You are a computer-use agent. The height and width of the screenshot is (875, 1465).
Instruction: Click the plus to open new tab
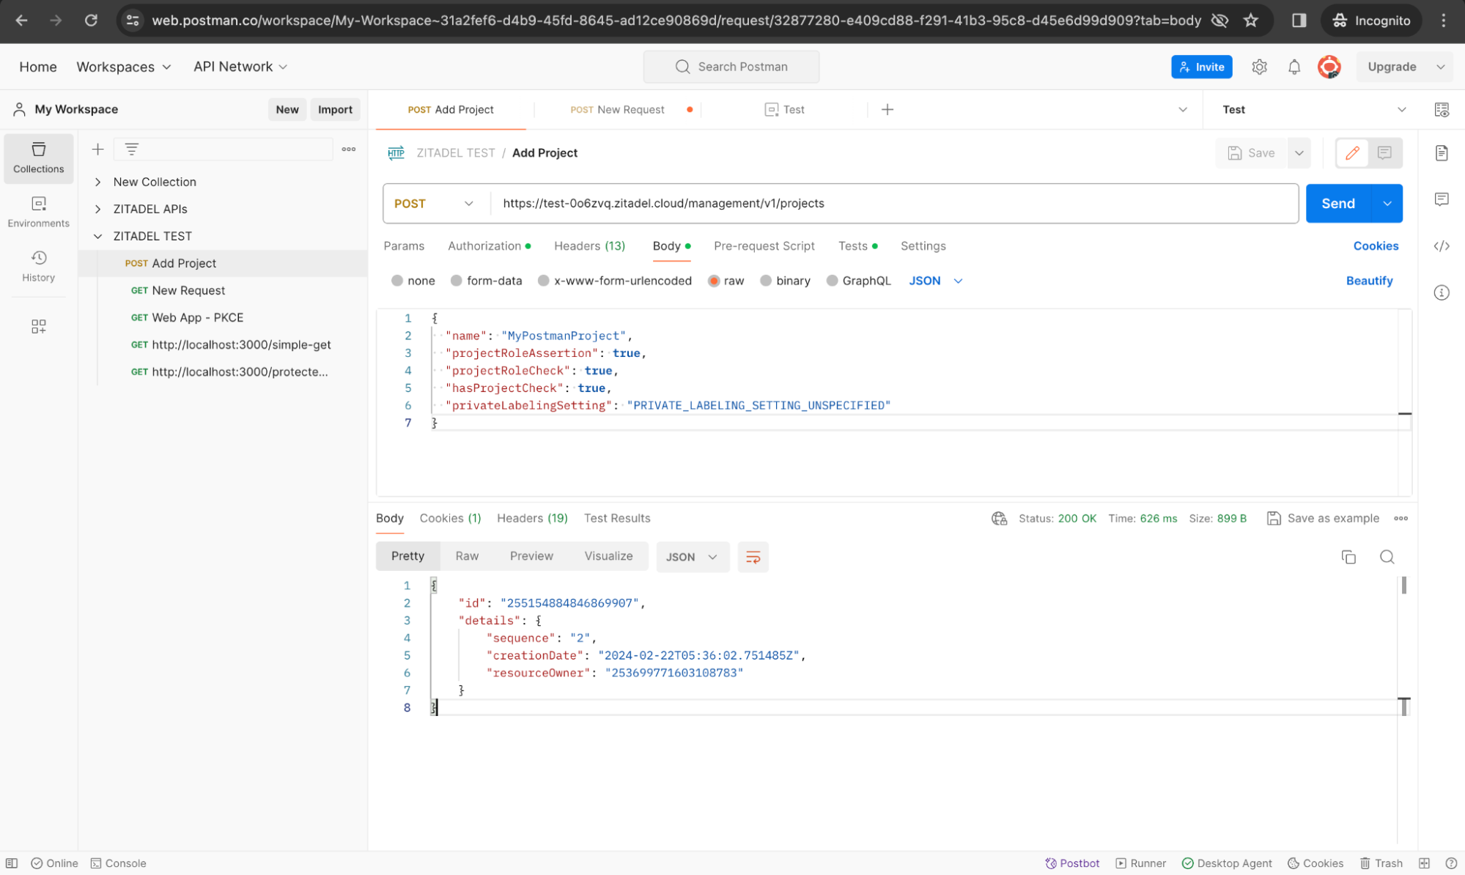pyautogui.click(x=887, y=110)
